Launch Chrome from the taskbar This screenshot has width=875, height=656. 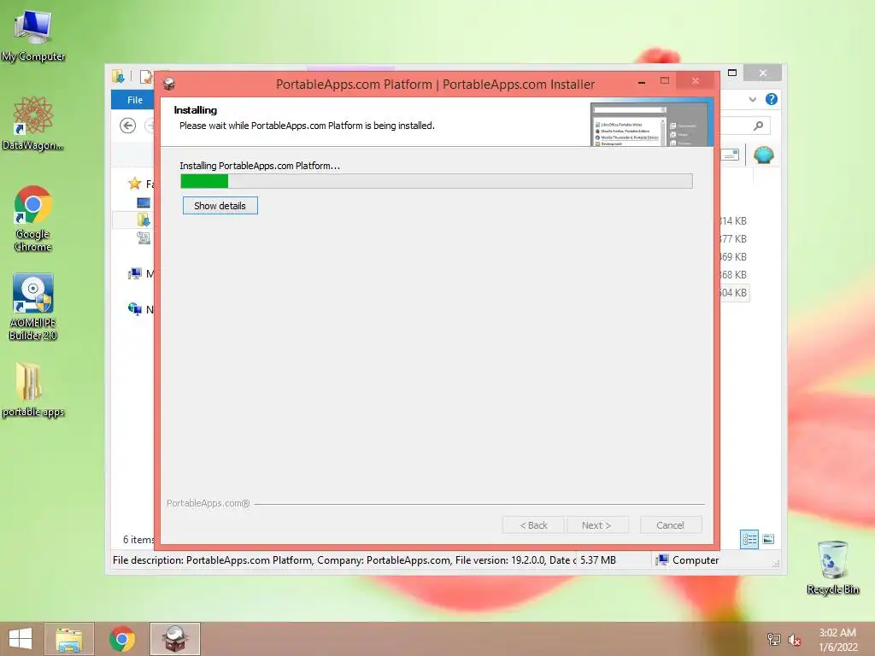click(122, 639)
